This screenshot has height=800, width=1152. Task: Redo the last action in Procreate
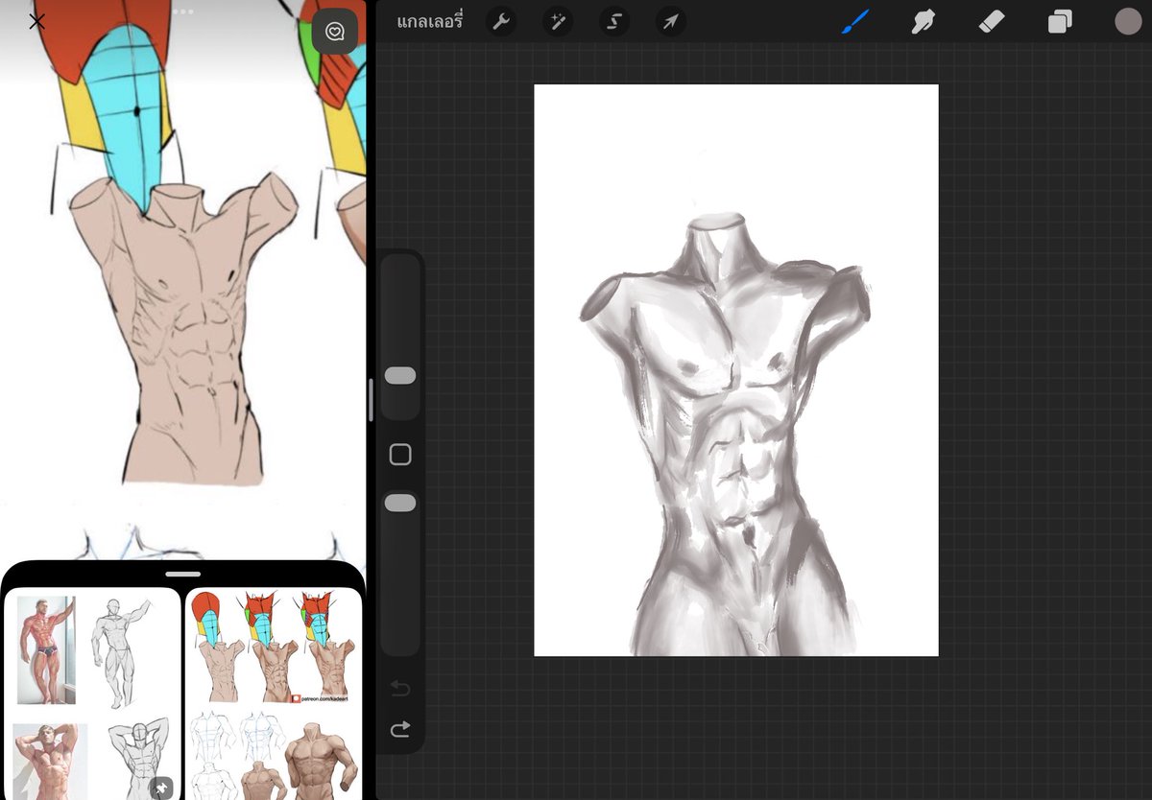coord(400,730)
